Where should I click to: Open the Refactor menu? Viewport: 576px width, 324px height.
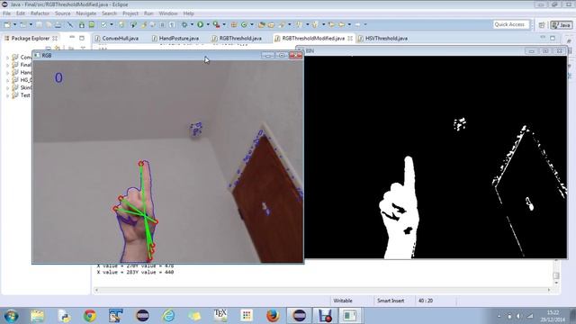point(40,13)
